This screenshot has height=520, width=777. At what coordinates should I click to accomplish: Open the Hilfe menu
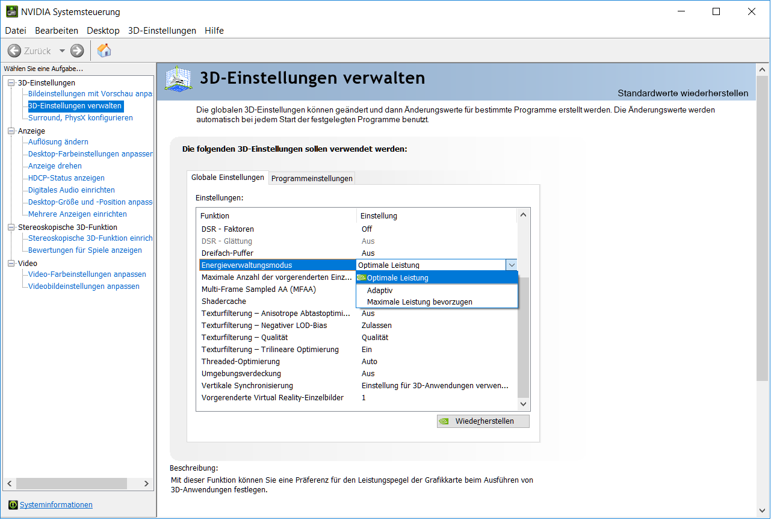click(214, 30)
